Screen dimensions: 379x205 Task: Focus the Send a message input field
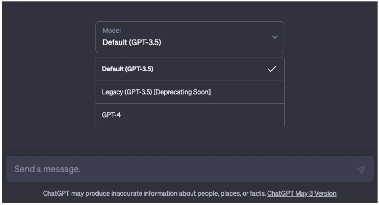(190, 169)
